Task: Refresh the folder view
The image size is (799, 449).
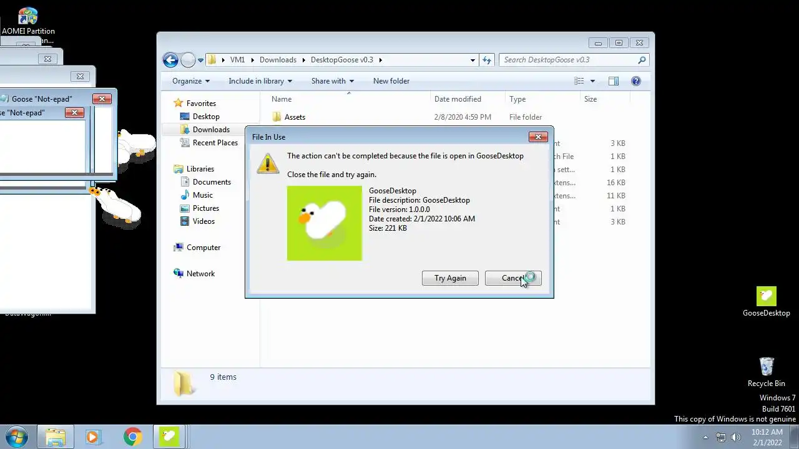Action: tap(487, 60)
